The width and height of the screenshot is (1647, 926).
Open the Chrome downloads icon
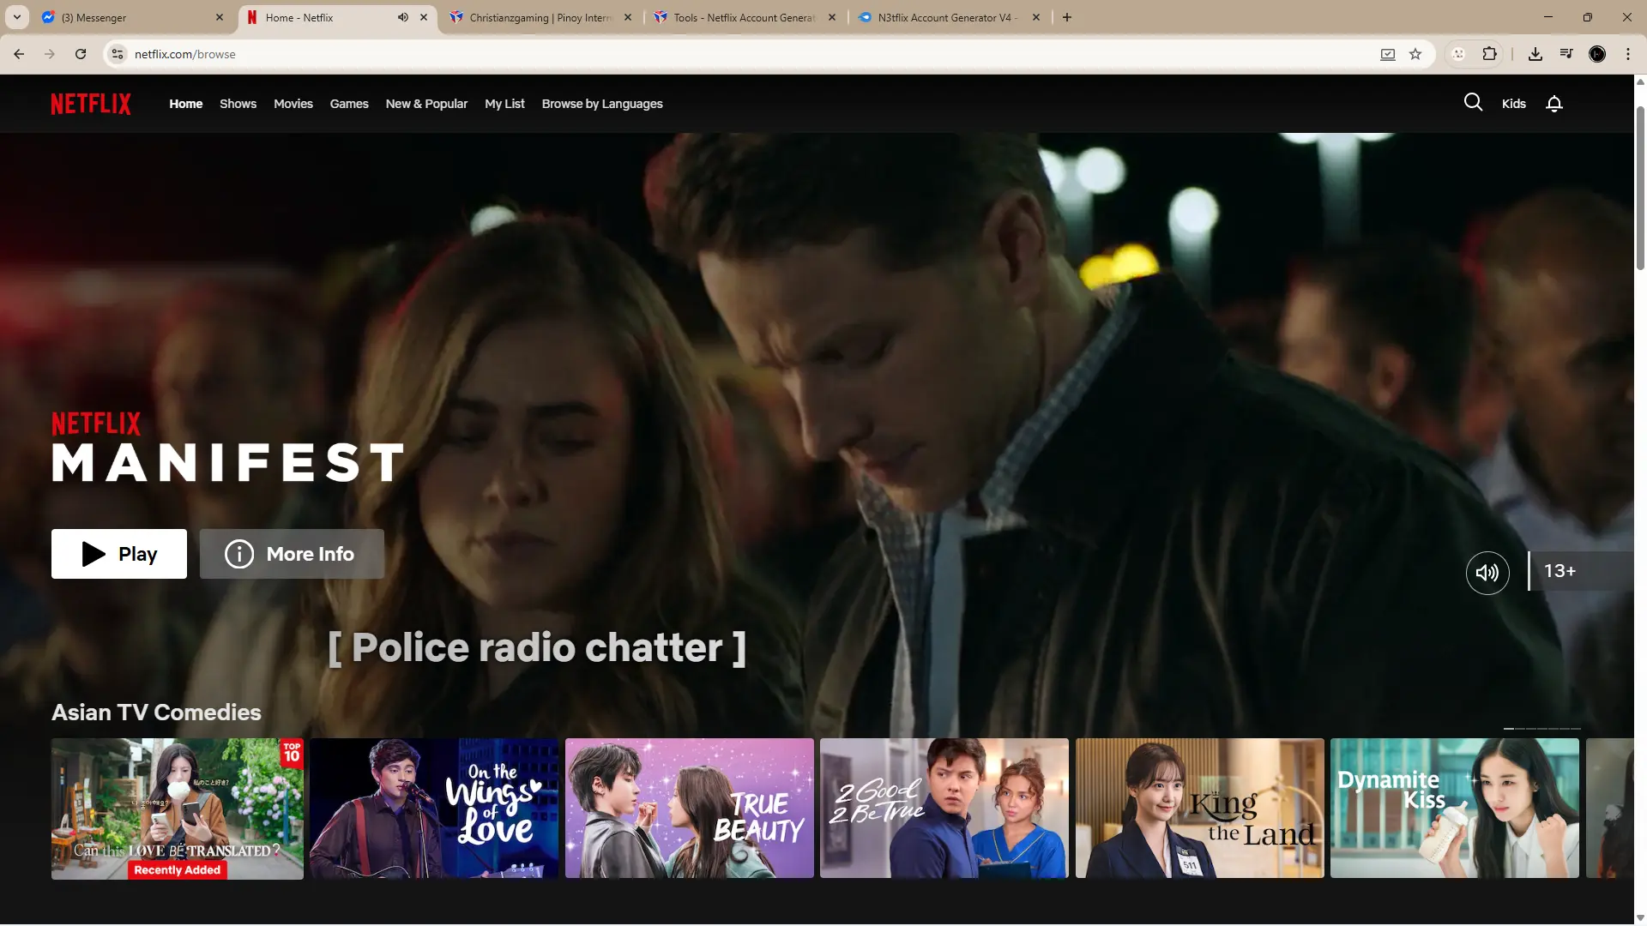[x=1535, y=54]
